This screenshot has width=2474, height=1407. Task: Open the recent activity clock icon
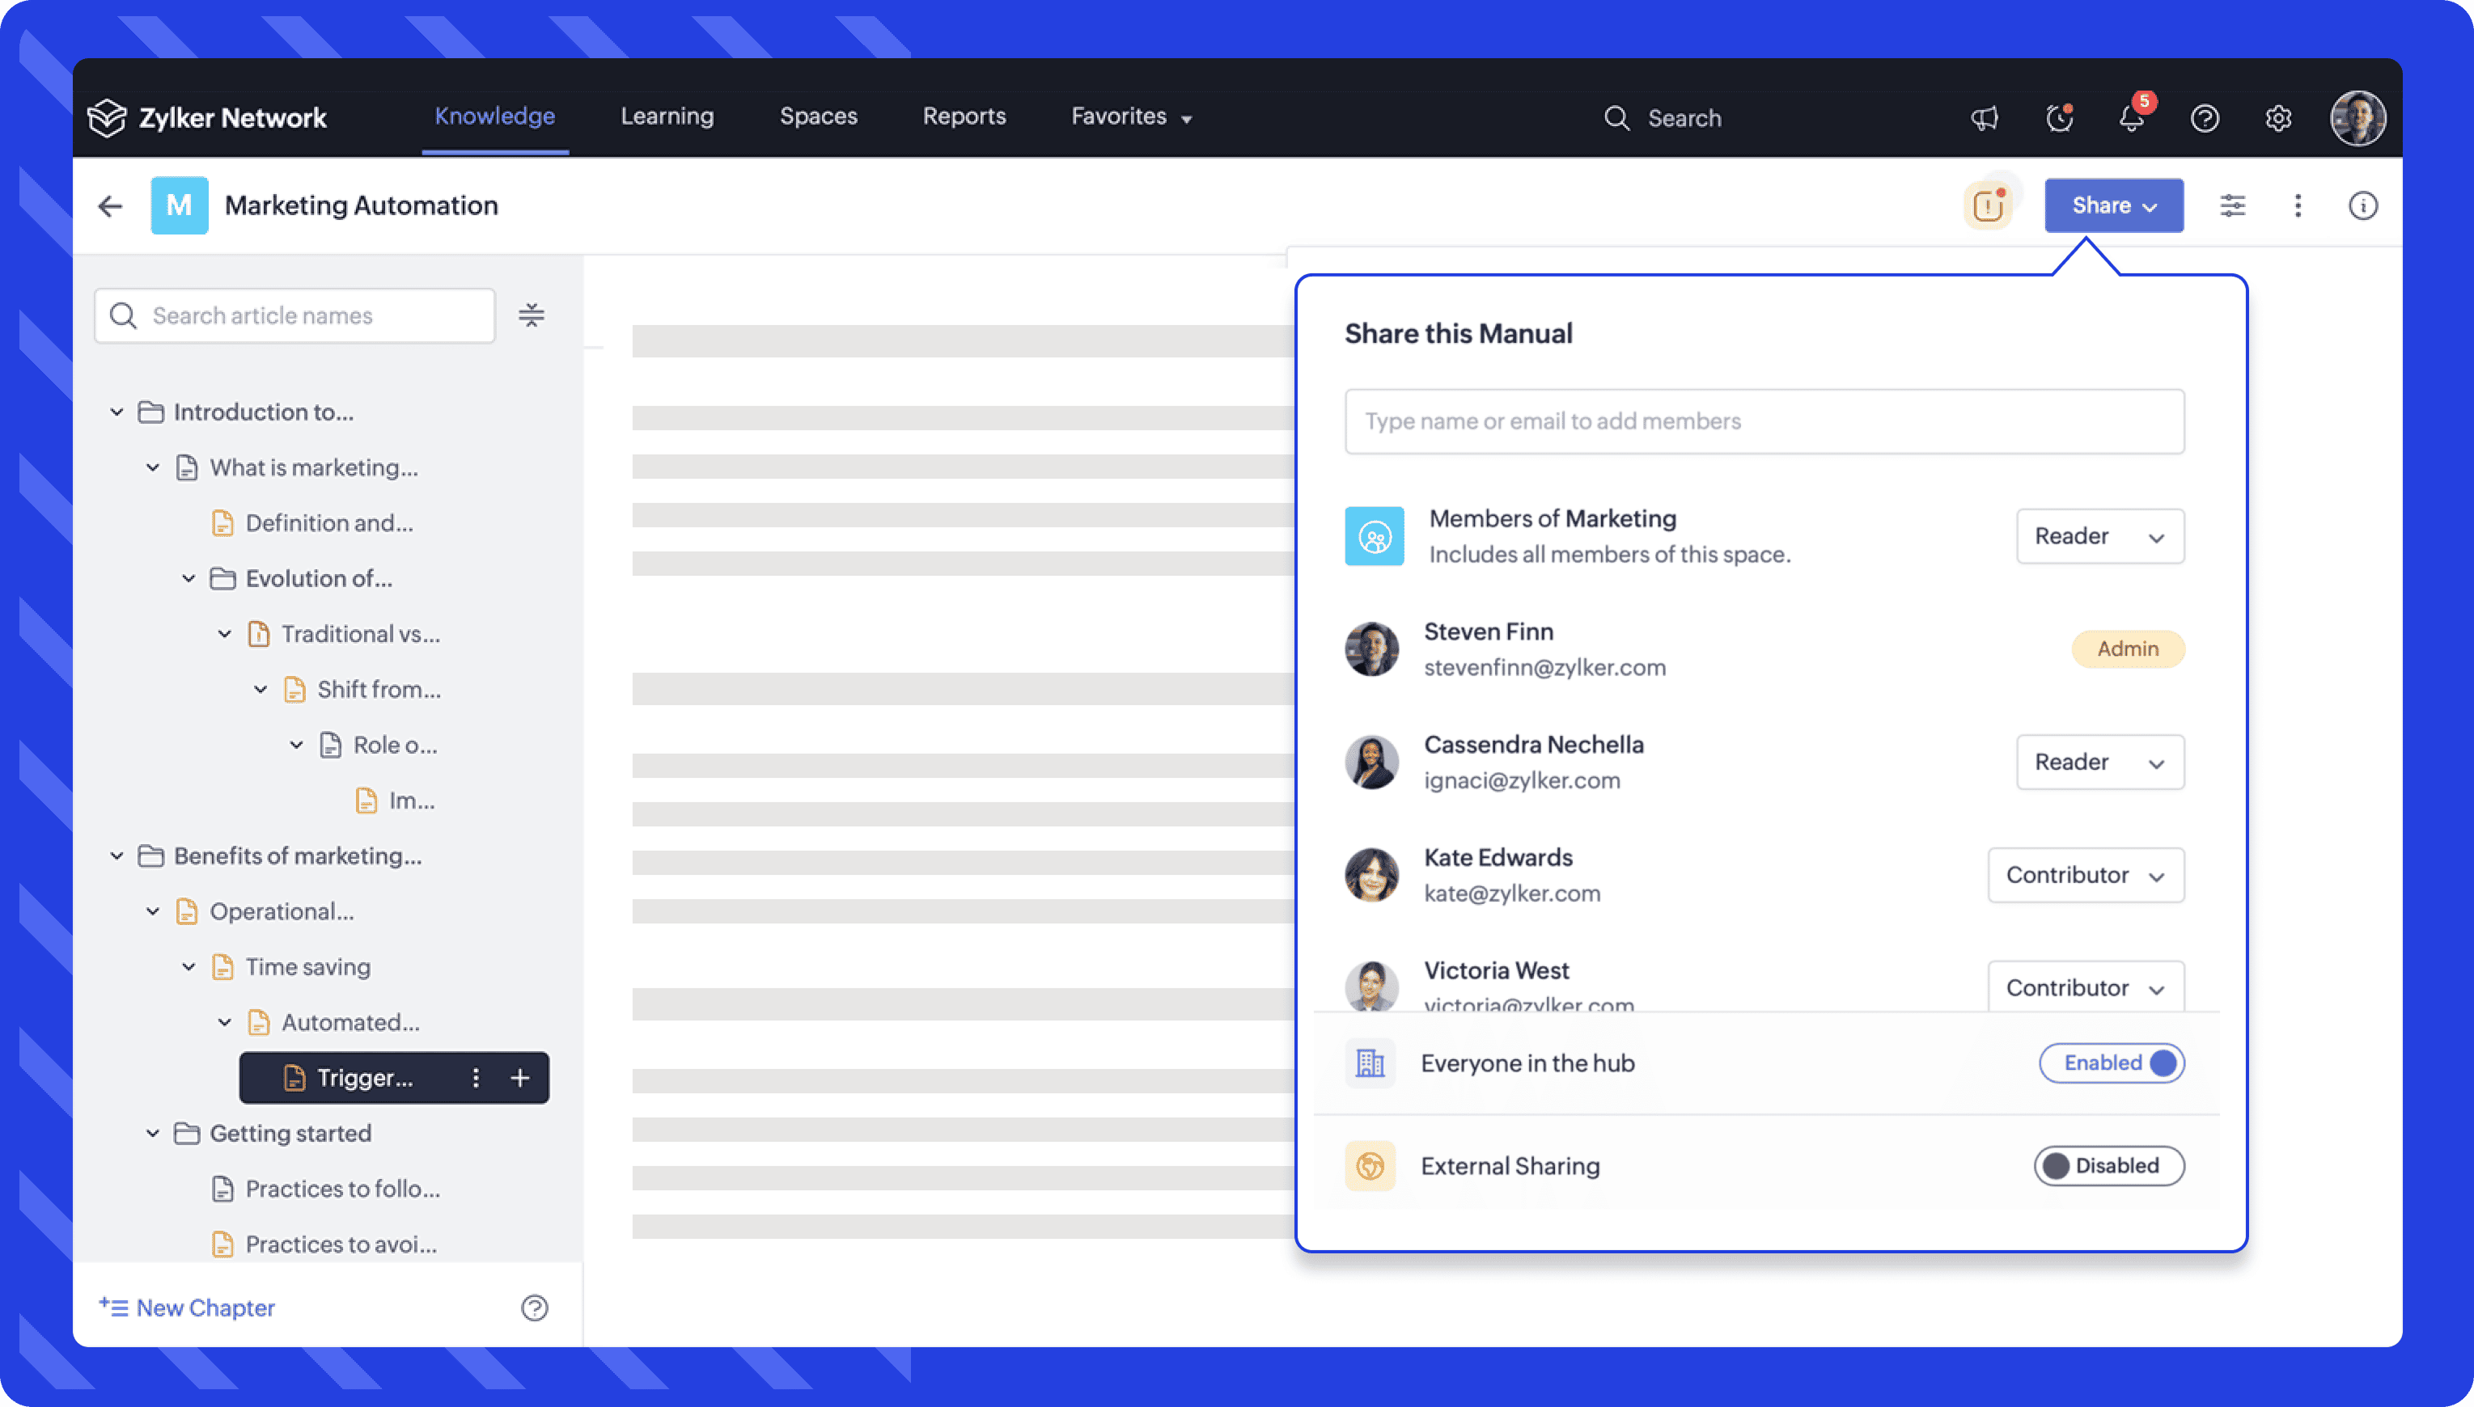(x=2059, y=118)
